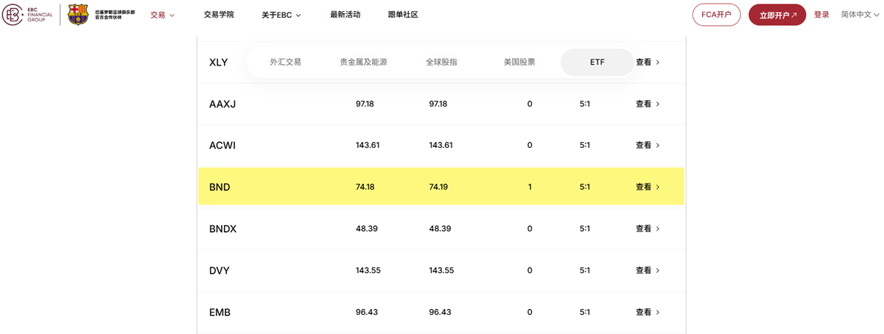
Task: Click the spread value 1 in BND row
Action: coord(530,187)
